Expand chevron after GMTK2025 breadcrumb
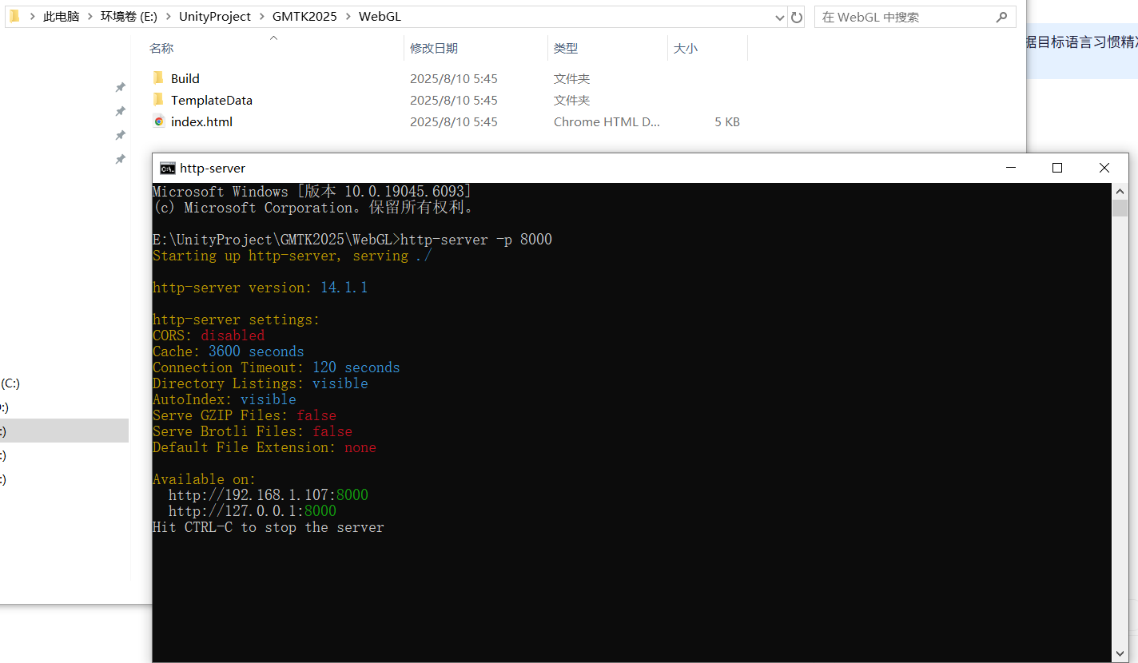This screenshot has height=663, width=1138. pyautogui.click(x=348, y=17)
